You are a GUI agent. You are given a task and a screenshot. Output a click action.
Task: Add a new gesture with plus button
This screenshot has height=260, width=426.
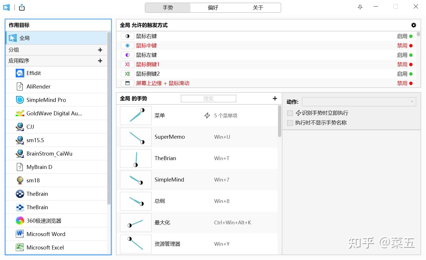pos(274,98)
